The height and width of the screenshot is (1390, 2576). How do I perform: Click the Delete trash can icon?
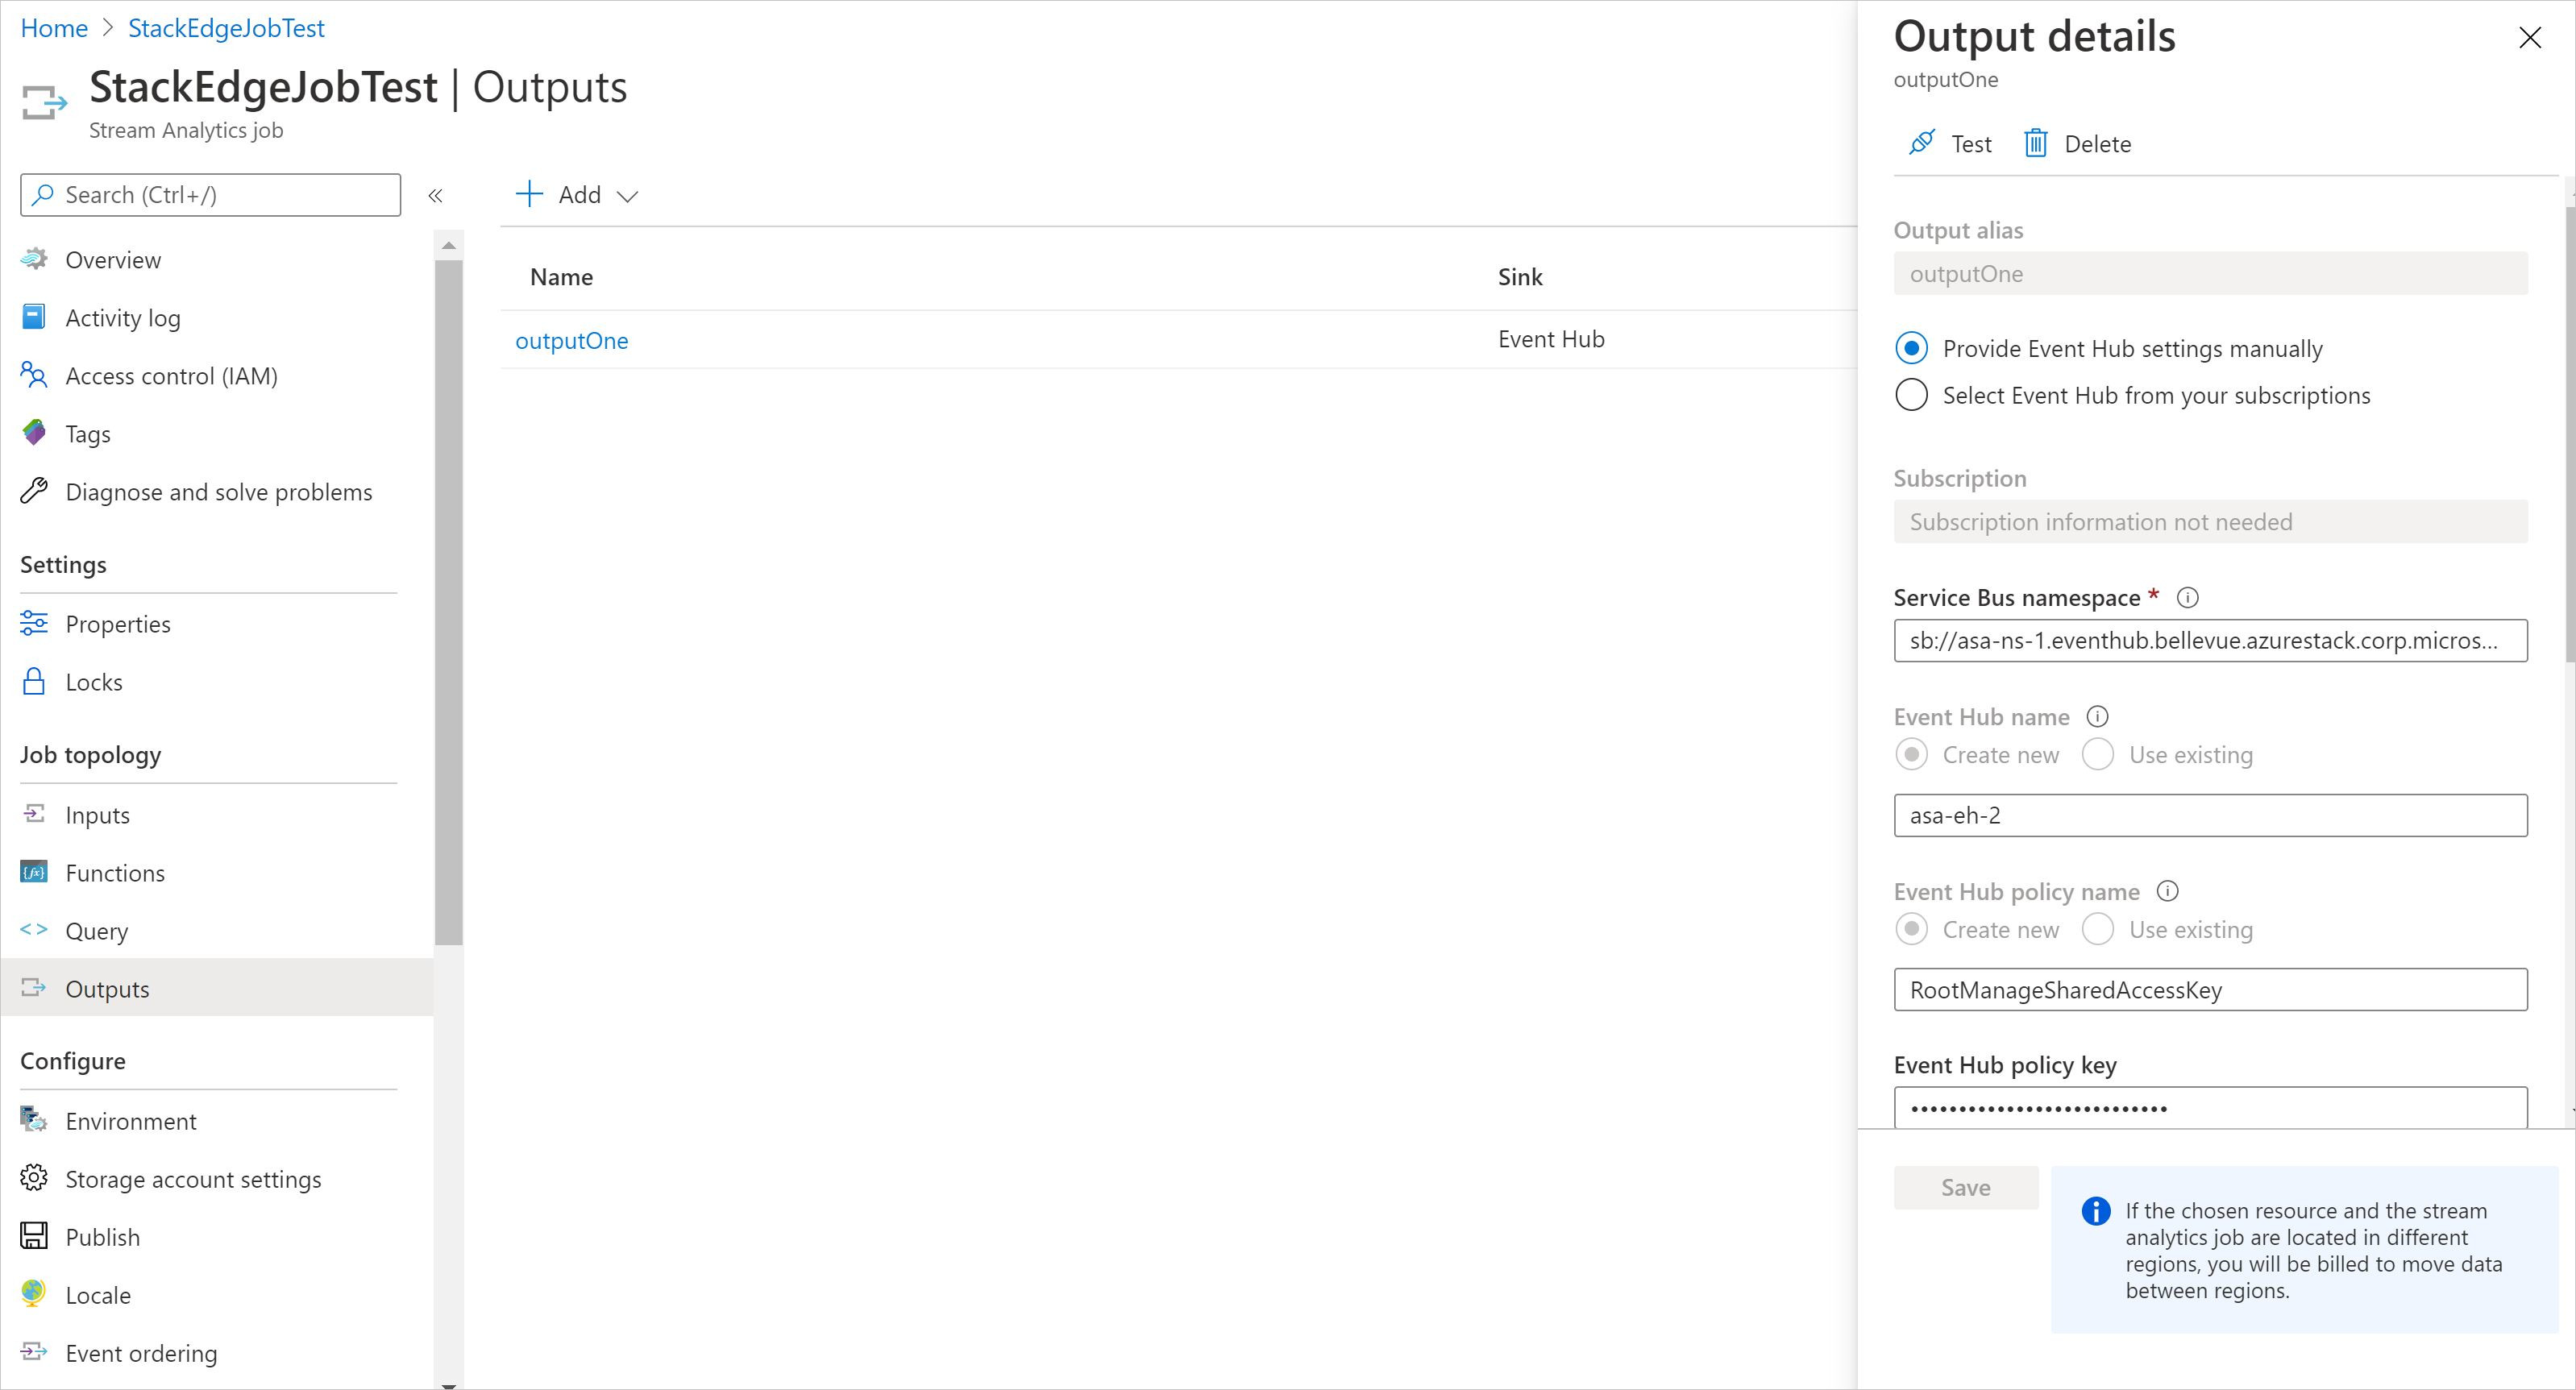2036,143
